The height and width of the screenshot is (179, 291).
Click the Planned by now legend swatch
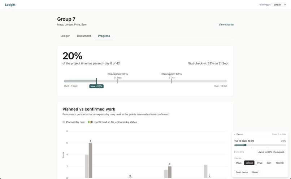coord(64,122)
